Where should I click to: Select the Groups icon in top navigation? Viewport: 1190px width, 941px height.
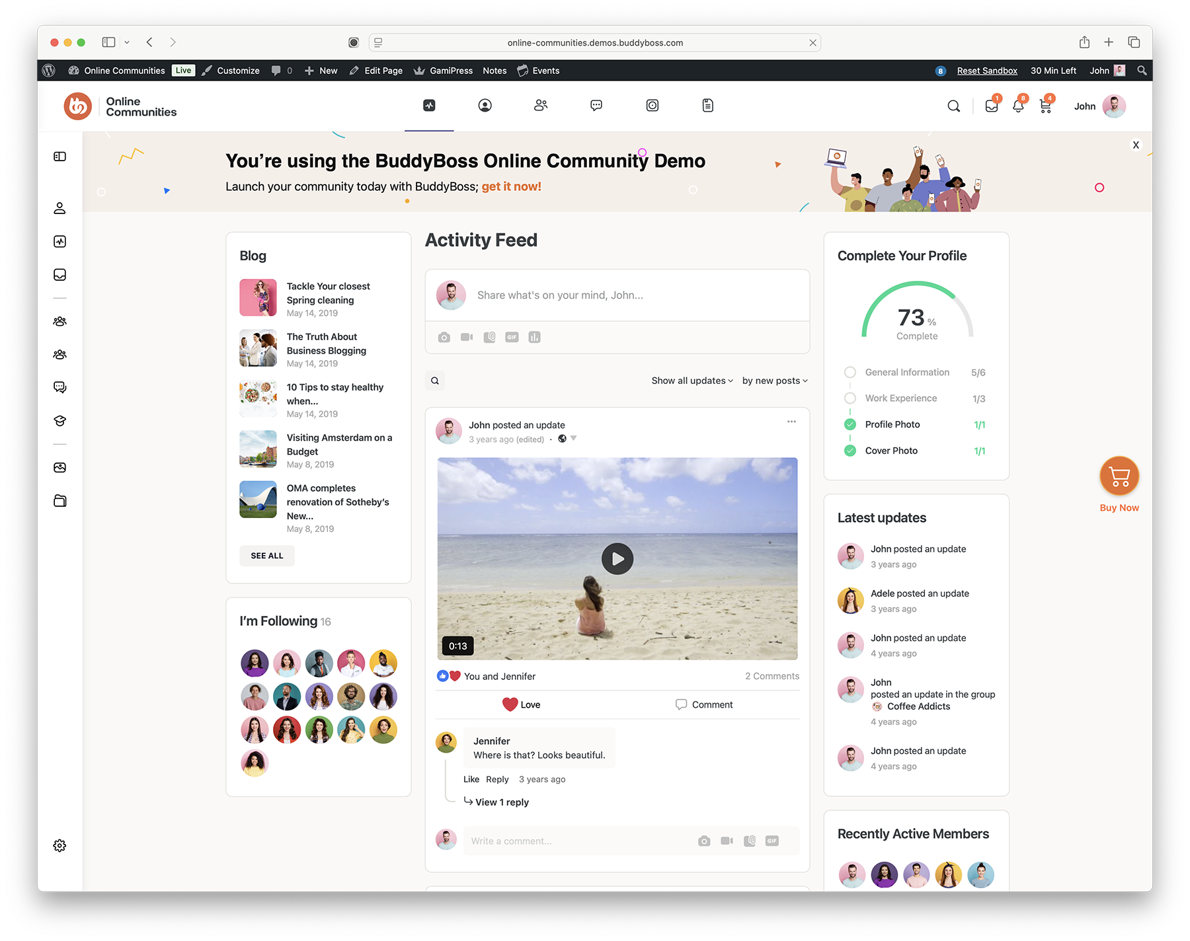click(541, 105)
